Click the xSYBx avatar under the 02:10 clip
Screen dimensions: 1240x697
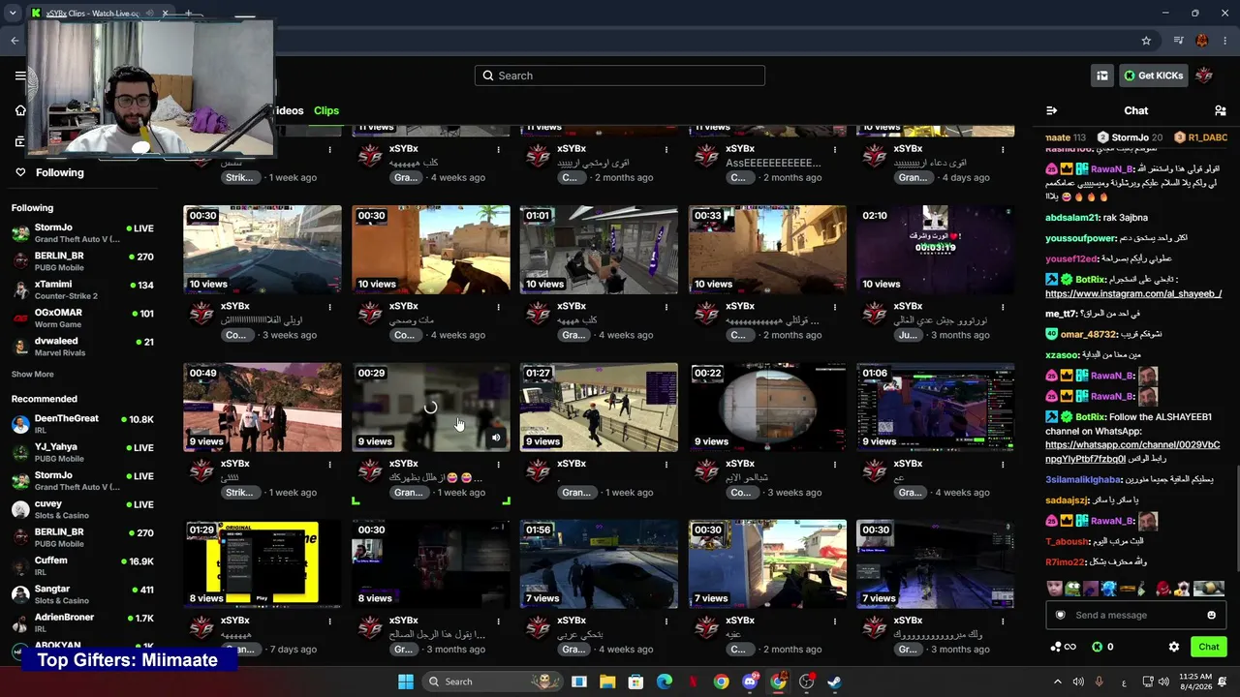(875, 314)
